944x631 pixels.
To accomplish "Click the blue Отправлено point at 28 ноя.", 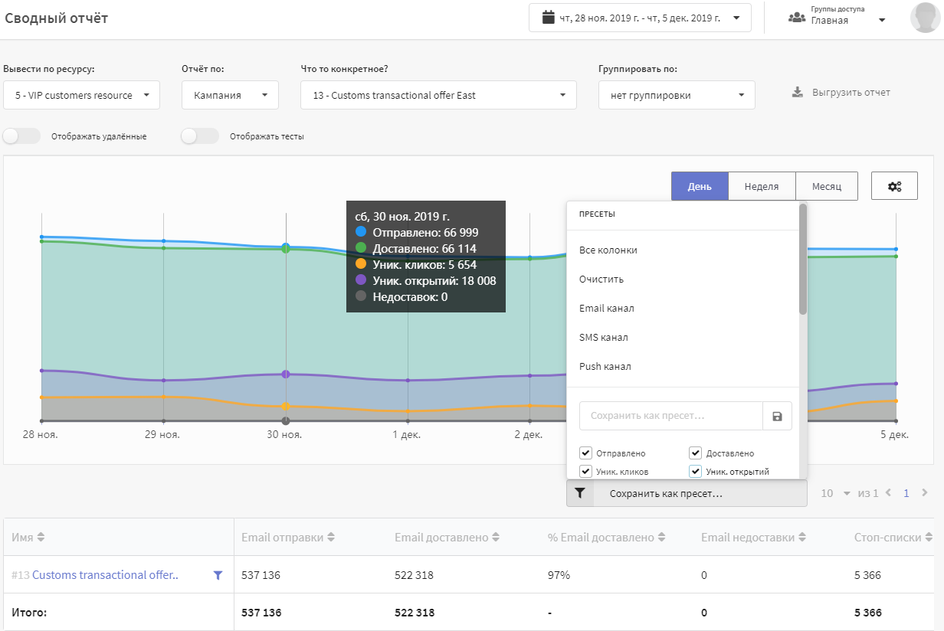I will pyautogui.click(x=41, y=237).
